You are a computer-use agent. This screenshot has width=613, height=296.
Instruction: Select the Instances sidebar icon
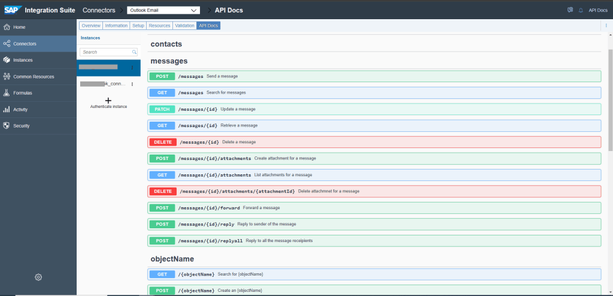(x=7, y=60)
